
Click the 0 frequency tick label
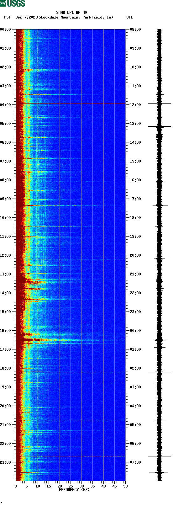pos(16,486)
